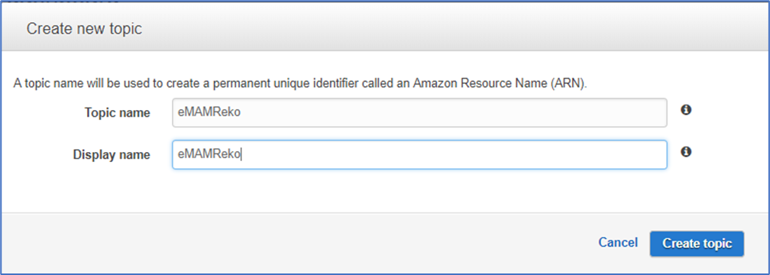This screenshot has width=770, height=275.
Task: Click the Display name label
Action: (112, 154)
